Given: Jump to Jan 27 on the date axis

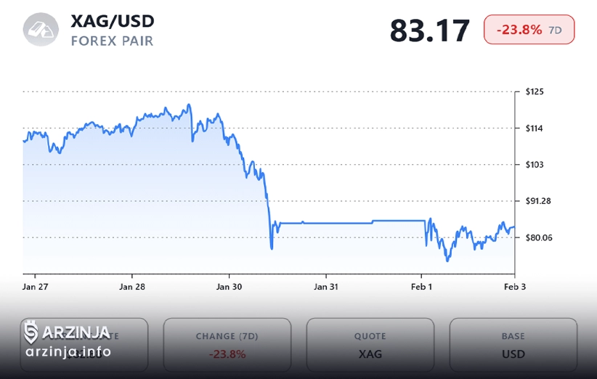Looking at the screenshot, I should pyautogui.click(x=36, y=287).
